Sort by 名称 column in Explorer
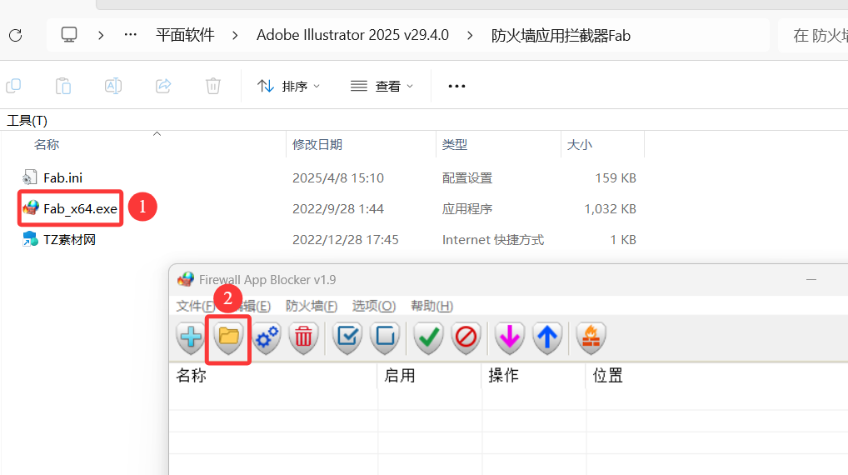 click(47, 144)
